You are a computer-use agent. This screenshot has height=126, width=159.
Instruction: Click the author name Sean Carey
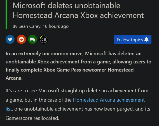tap(29, 26)
